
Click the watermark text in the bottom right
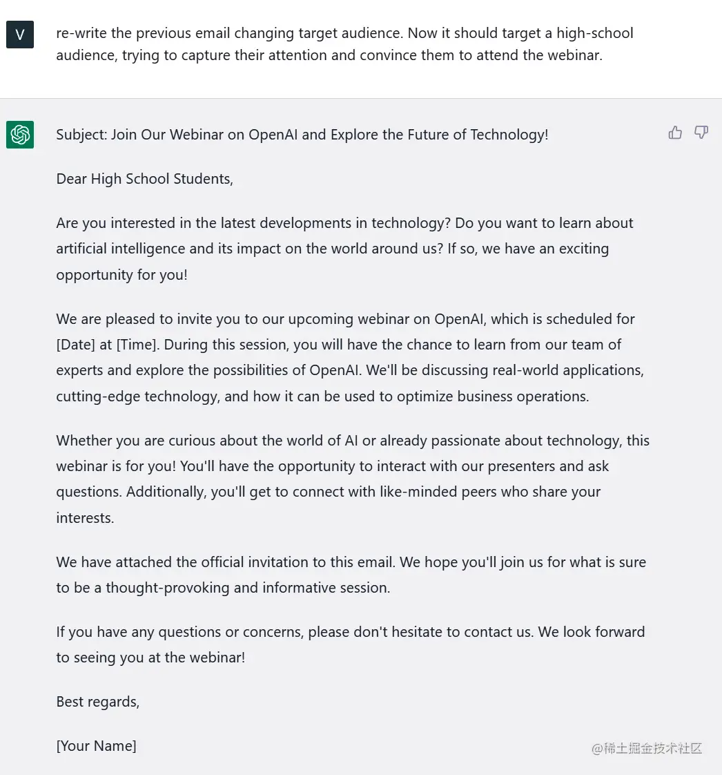tap(647, 748)
